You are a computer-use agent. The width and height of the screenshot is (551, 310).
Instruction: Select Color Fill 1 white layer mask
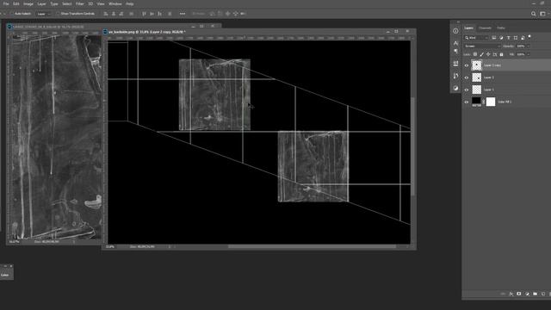pos(491,102)
